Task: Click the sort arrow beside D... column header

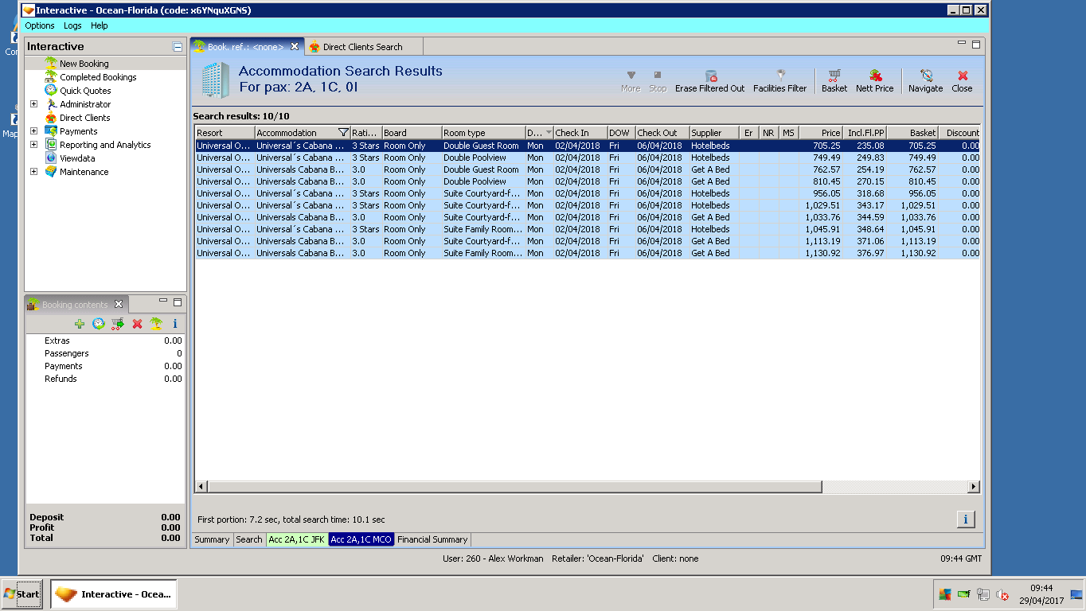Action: [549, 133]
